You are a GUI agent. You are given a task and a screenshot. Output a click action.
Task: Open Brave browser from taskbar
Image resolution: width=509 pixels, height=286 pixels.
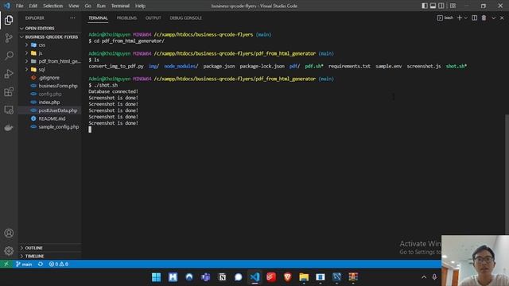[287, 277]
